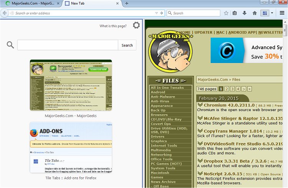
Task: Open the Android category
Action: click(x=171, y=92)
